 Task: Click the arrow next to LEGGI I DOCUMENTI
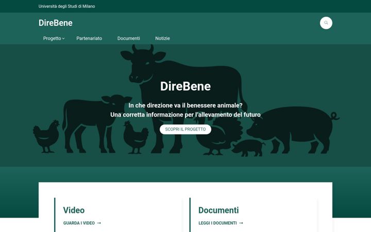tap(241, 223)
